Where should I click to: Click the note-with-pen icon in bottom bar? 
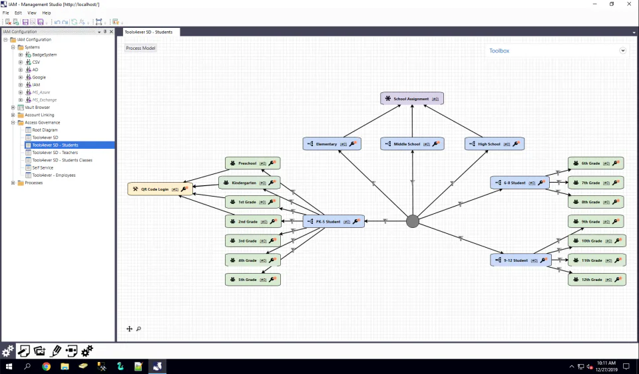click(24, 351)
